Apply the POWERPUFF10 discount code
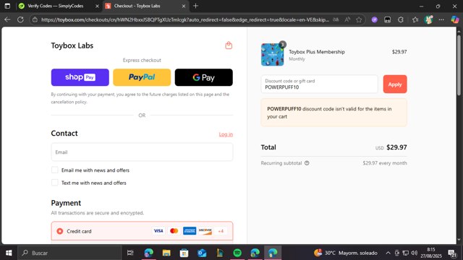This screenshot has height=260, width=463. 395,84
